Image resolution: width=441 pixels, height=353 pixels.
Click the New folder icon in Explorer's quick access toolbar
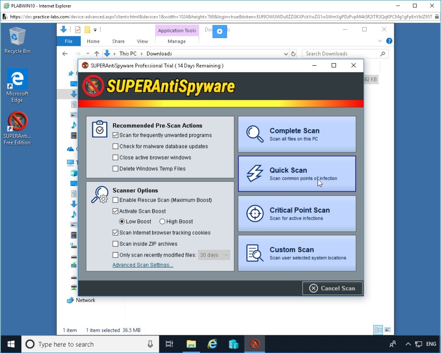point(88,30)
